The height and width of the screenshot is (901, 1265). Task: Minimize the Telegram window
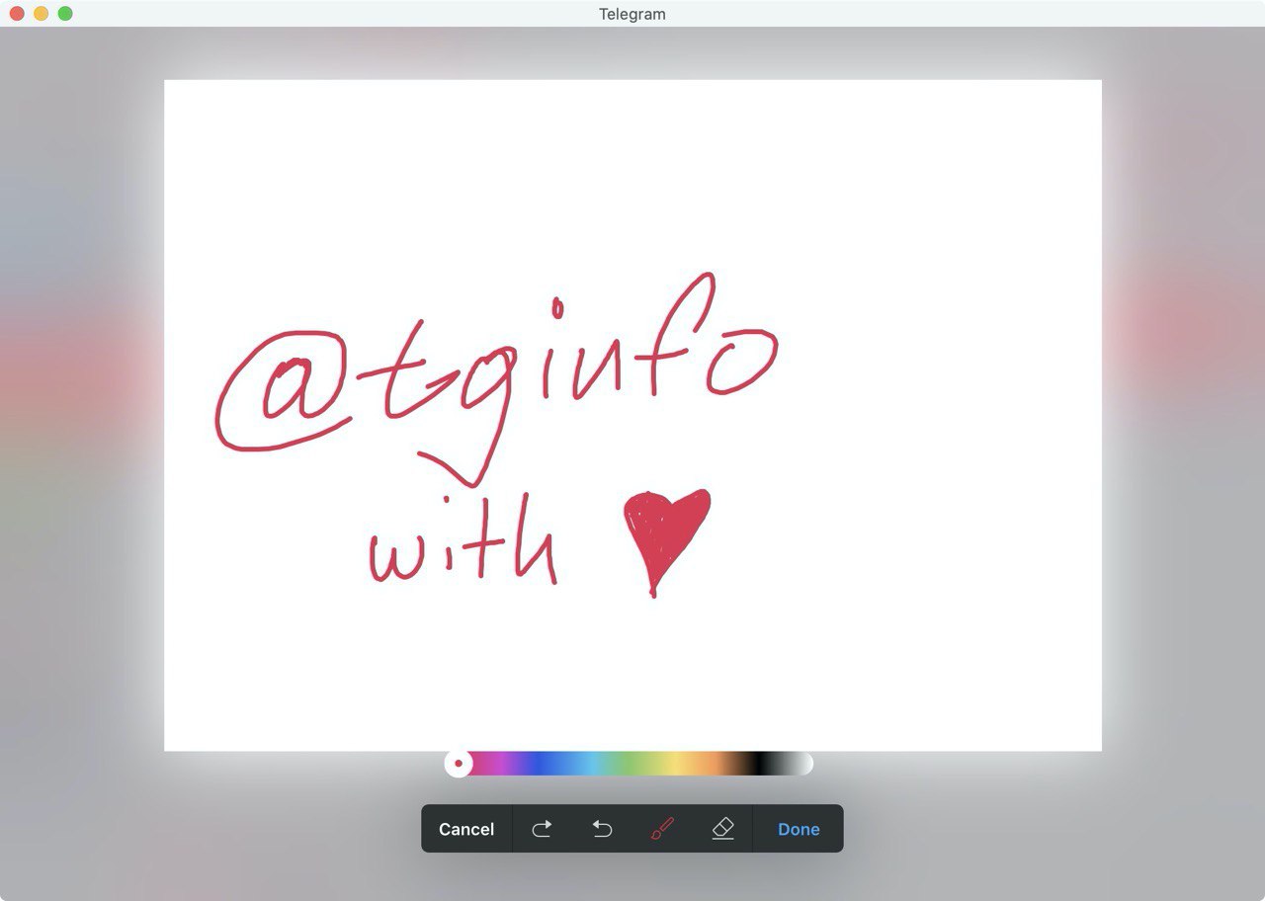point(41,14)
